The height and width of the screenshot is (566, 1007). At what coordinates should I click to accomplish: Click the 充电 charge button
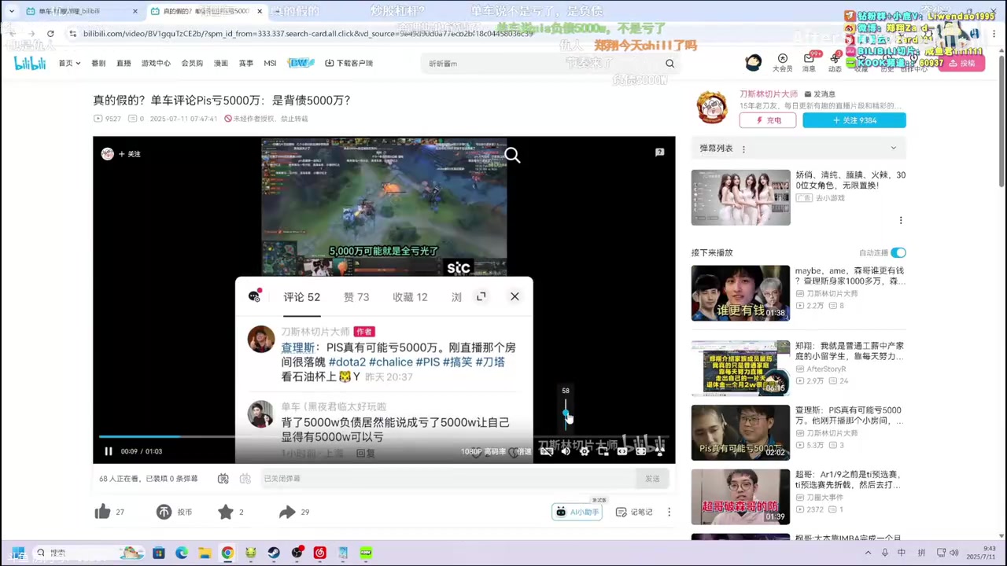point(767,120)
